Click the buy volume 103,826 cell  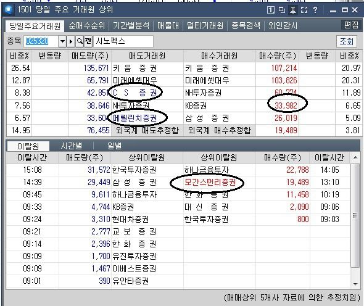(278, 80)
